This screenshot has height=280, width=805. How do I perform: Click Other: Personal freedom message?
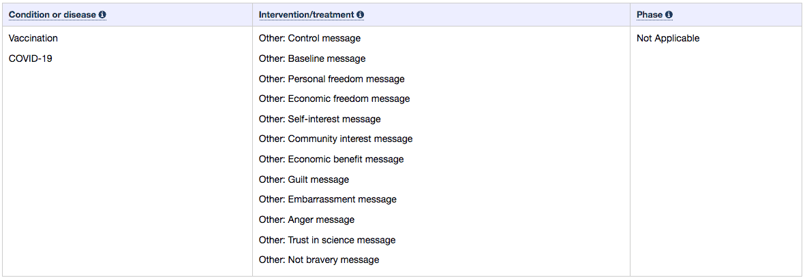coord(332,79)
